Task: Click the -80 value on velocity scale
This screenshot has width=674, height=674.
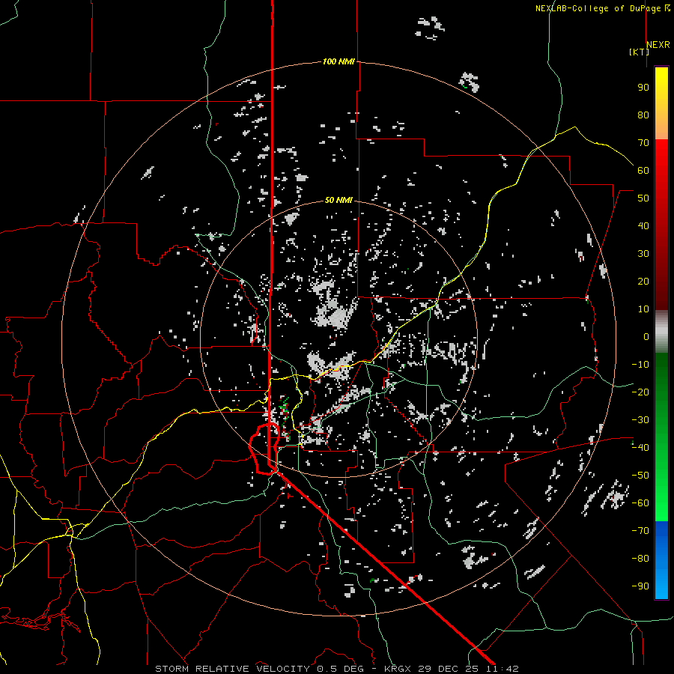Action: [640, 559]
